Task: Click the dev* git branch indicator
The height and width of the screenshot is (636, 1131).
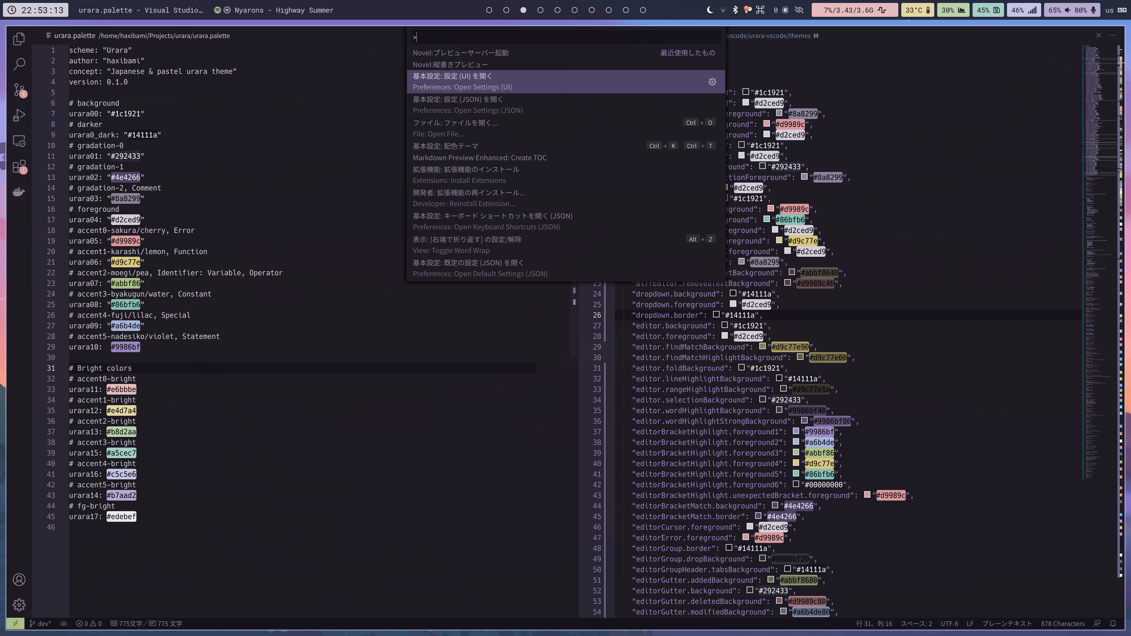Action: tap(40, 623)
